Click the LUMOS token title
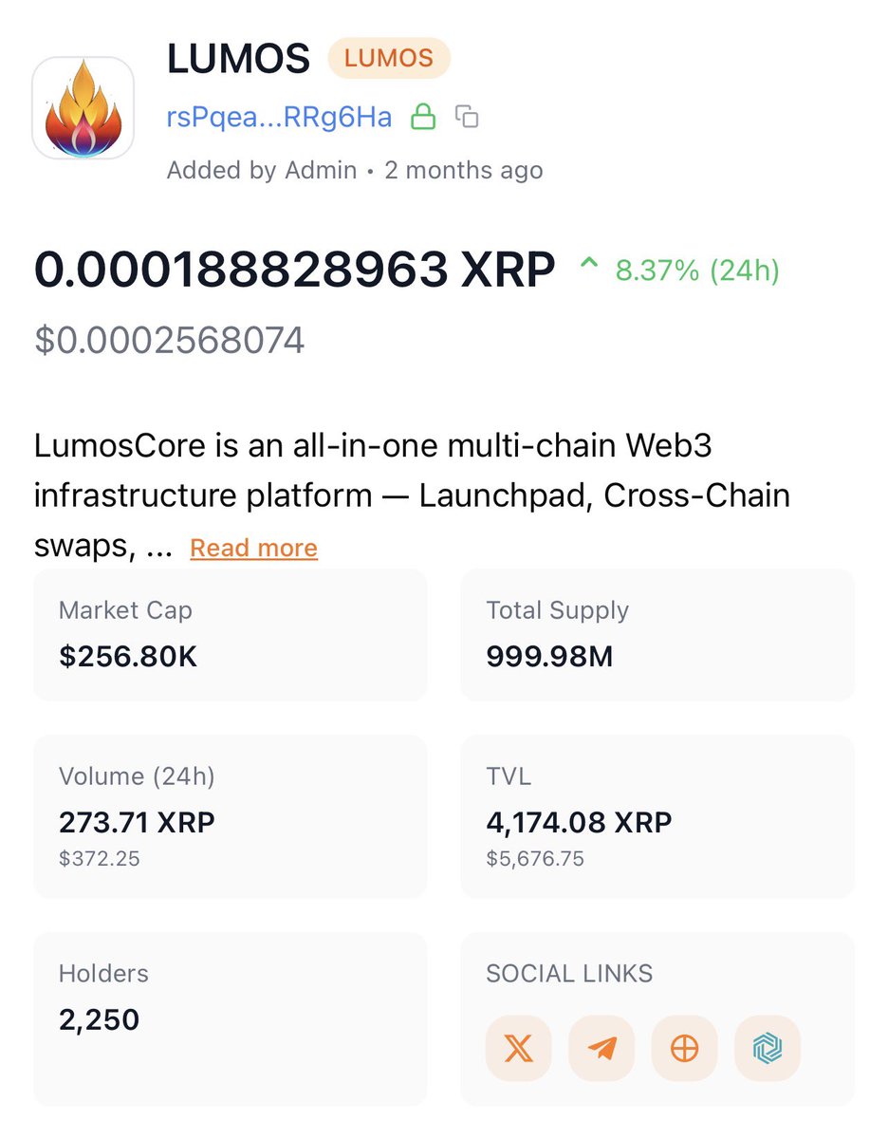This screenshot has height=1139, width=888. (238, 59)
